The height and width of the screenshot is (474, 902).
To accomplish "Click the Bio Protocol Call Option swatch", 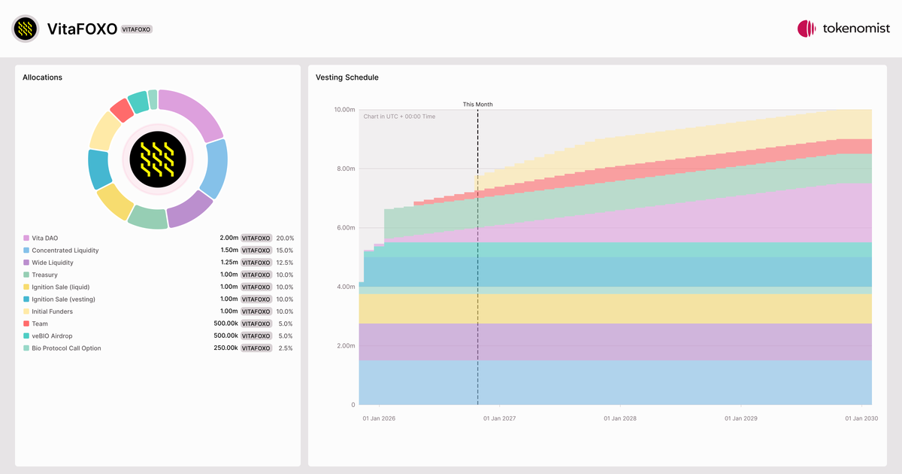I will (26, 348).
